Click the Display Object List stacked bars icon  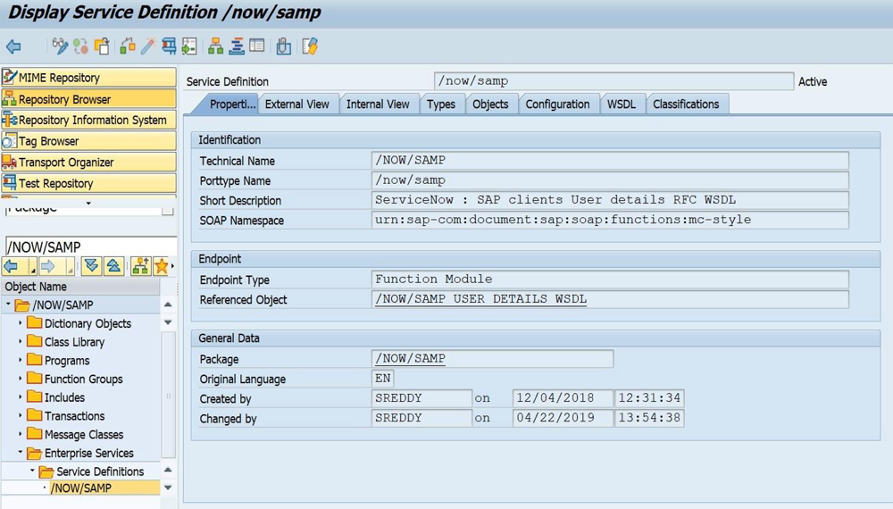coord(237,46)
